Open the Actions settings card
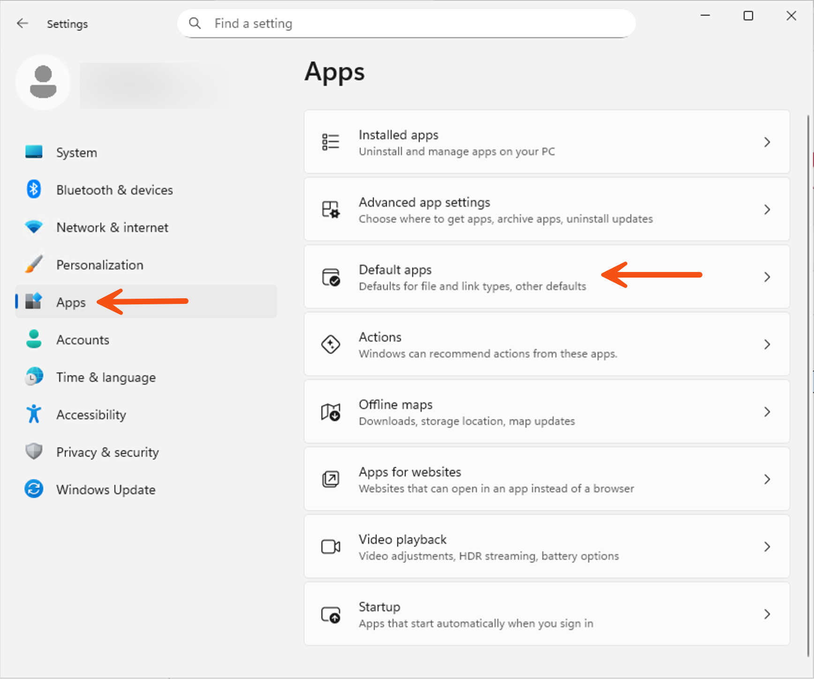Image resolution: width=814 pixels, height=679 pixels. tap(547, 344)
